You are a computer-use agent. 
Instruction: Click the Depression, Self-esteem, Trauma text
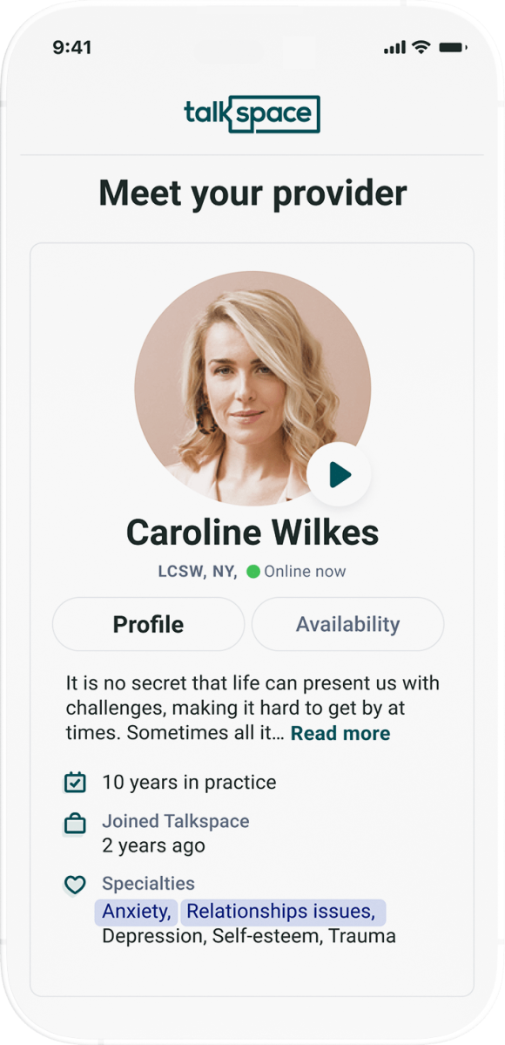tap(249, 936)
